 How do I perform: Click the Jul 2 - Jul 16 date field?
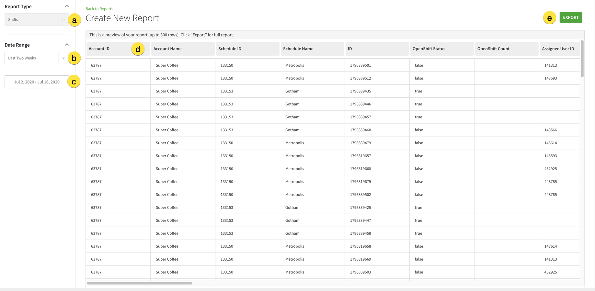click(37, 82)
